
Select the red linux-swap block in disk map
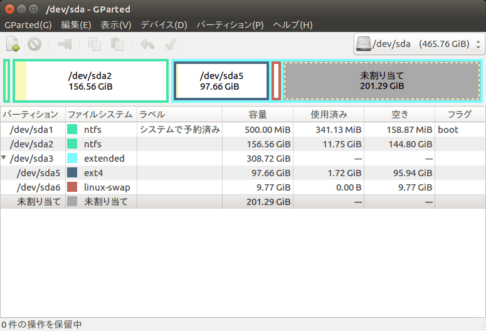pos(276,81)
